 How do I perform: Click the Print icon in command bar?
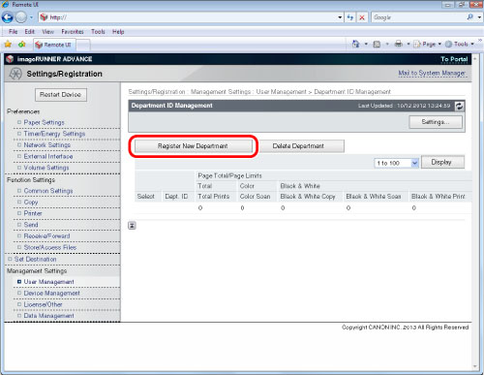[x=399, y=44]
